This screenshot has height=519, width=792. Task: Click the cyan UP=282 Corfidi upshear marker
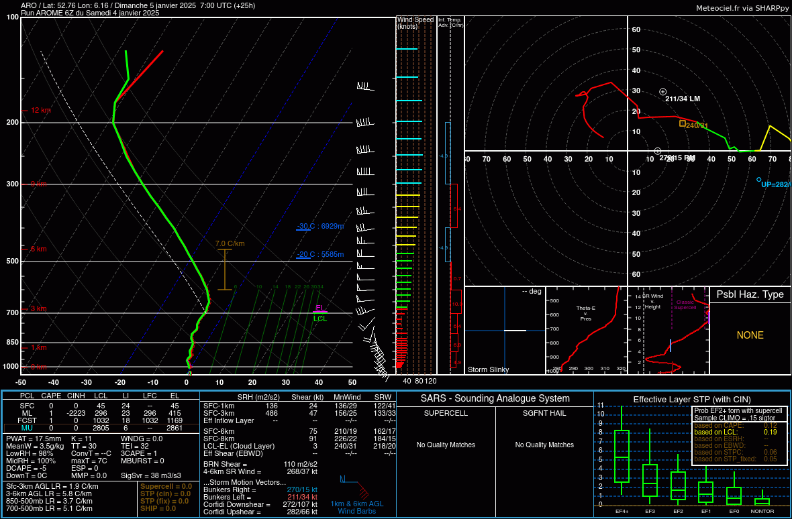tap(758, 180)
